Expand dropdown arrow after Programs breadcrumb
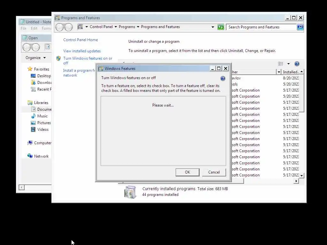The image size is (327, 245). coord(138,27)
